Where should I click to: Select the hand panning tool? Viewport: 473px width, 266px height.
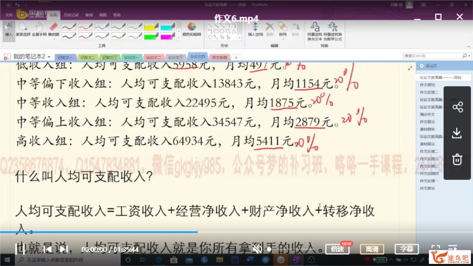click(39, 30)
